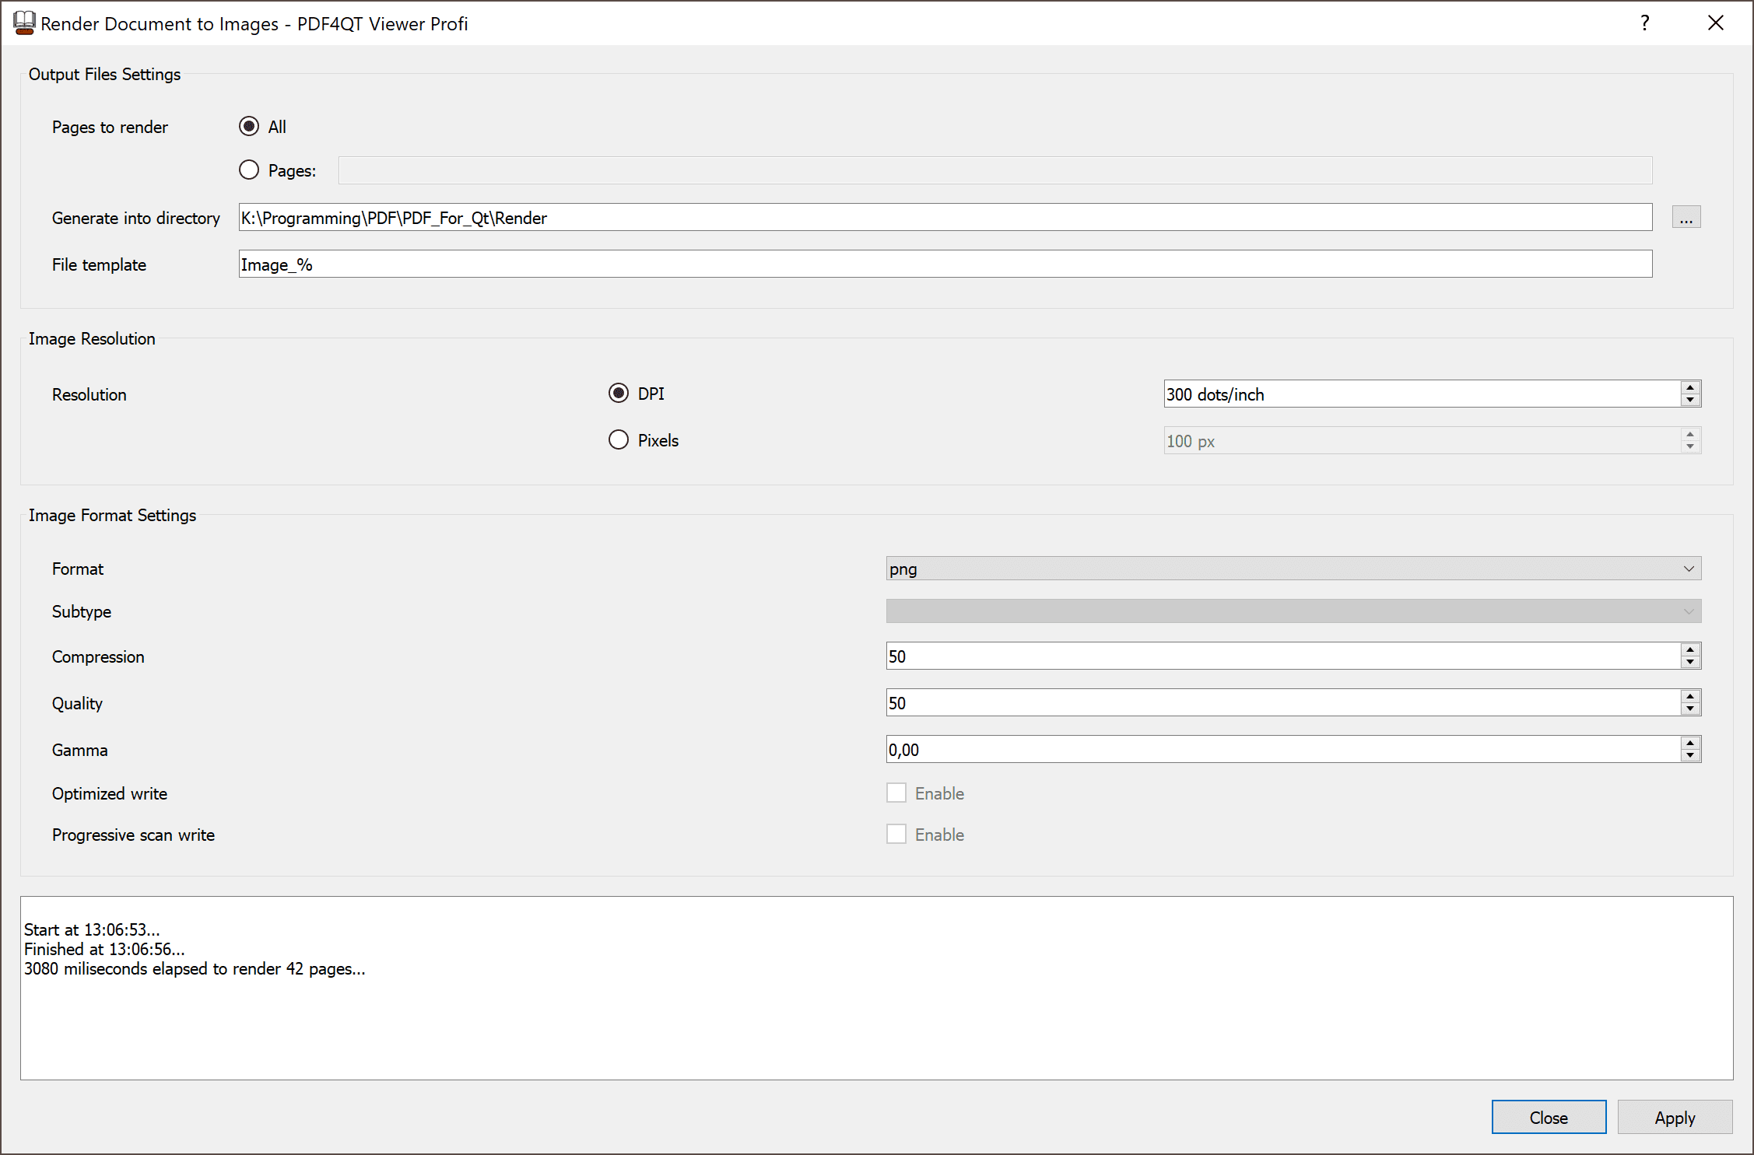This screenshot has height=1155, width=1754.
Task: Enable the Optimized write checkbox
Action: click(896, 793)
